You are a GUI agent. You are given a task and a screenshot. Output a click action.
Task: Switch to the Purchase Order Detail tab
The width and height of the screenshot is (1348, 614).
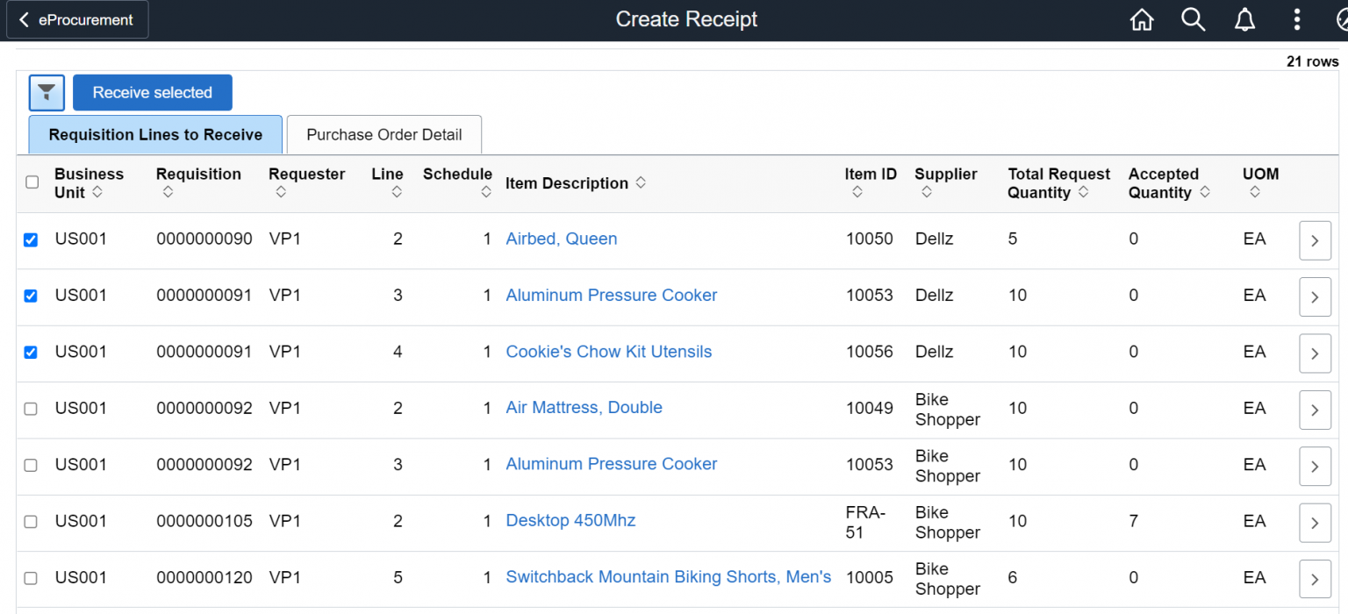384,134
